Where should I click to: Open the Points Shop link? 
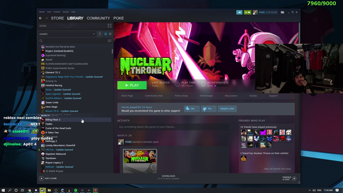click(x=181, y=95)
